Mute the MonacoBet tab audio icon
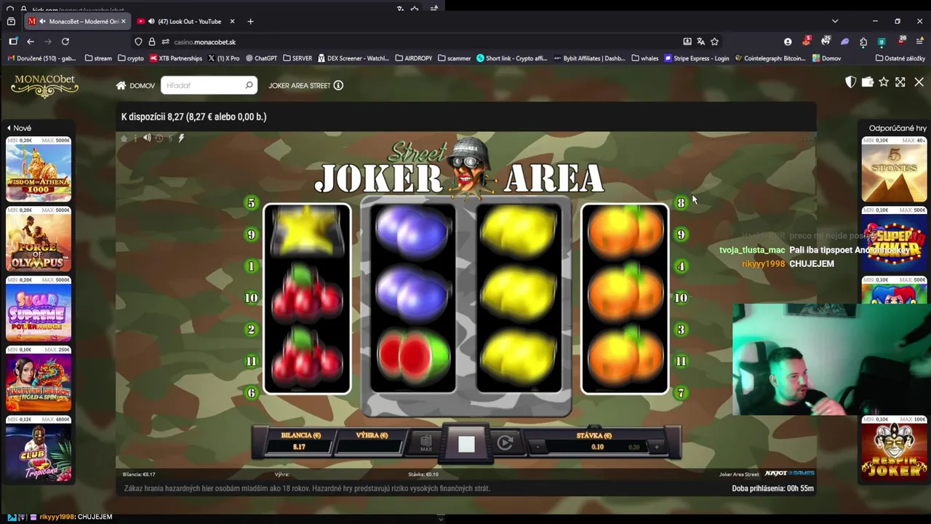931x524 pixels. point(42,21)
